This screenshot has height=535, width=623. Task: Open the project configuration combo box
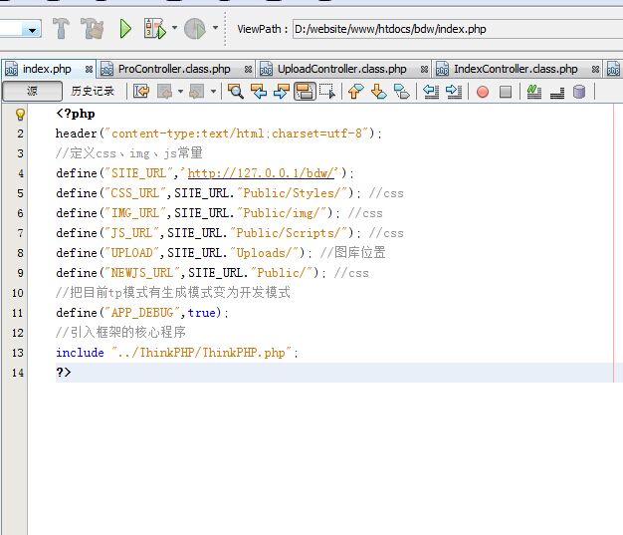20,30
